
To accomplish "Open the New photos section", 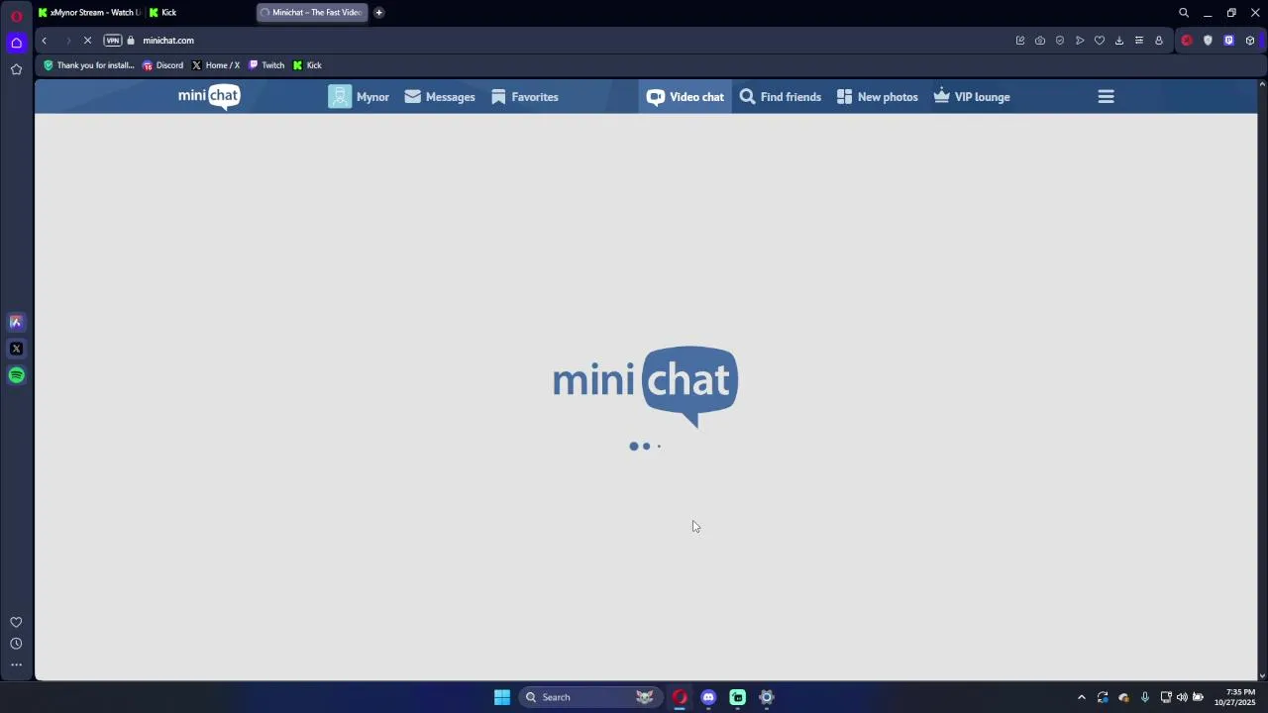I will 878,97.
